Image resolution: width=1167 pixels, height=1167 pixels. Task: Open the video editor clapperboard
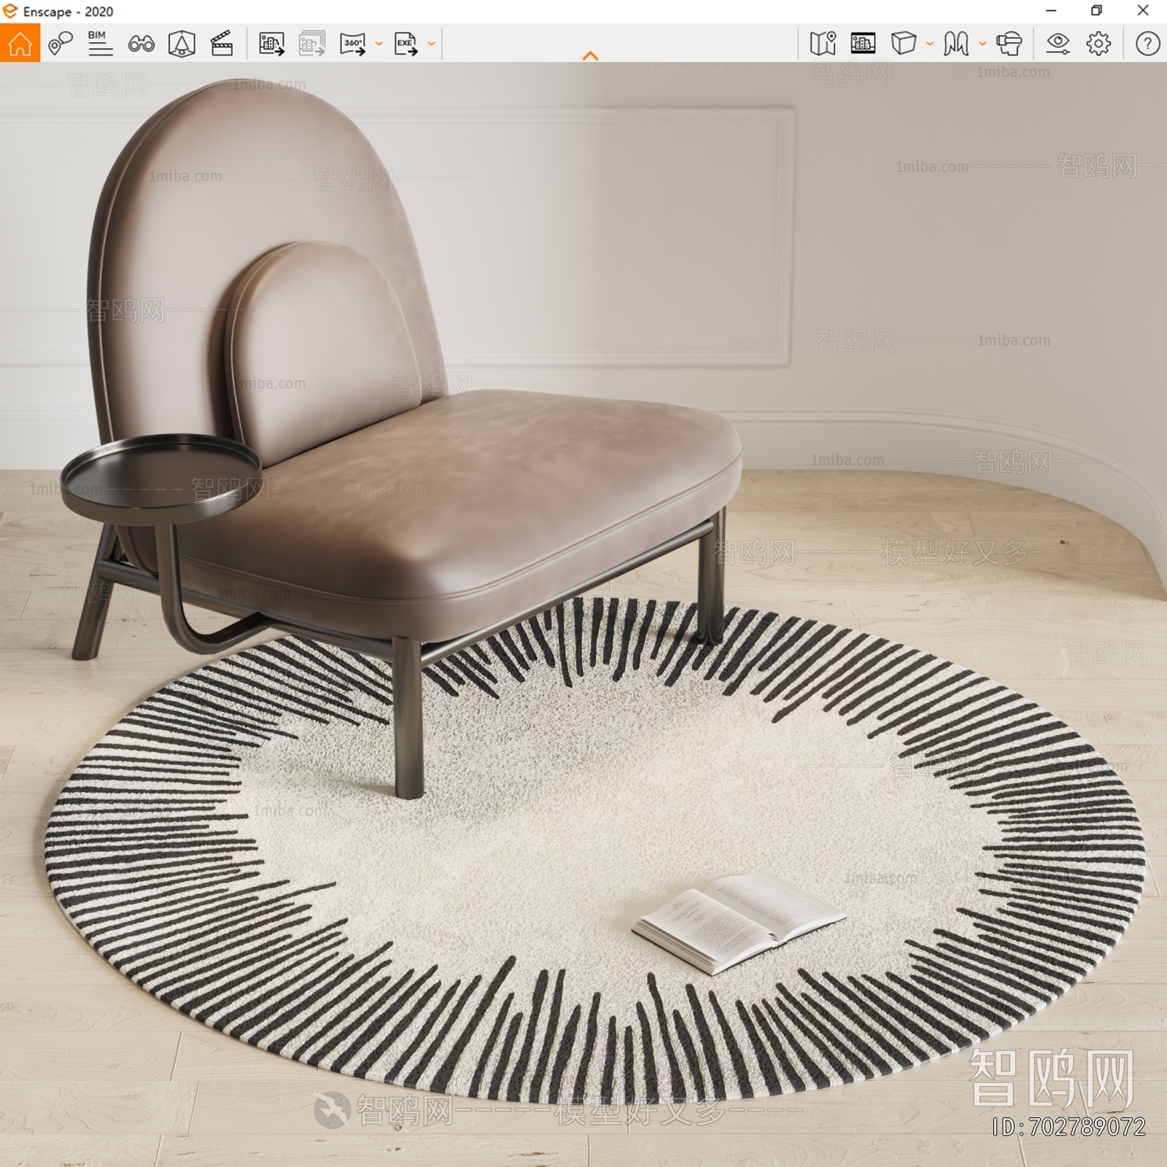[x=221, y=44]
